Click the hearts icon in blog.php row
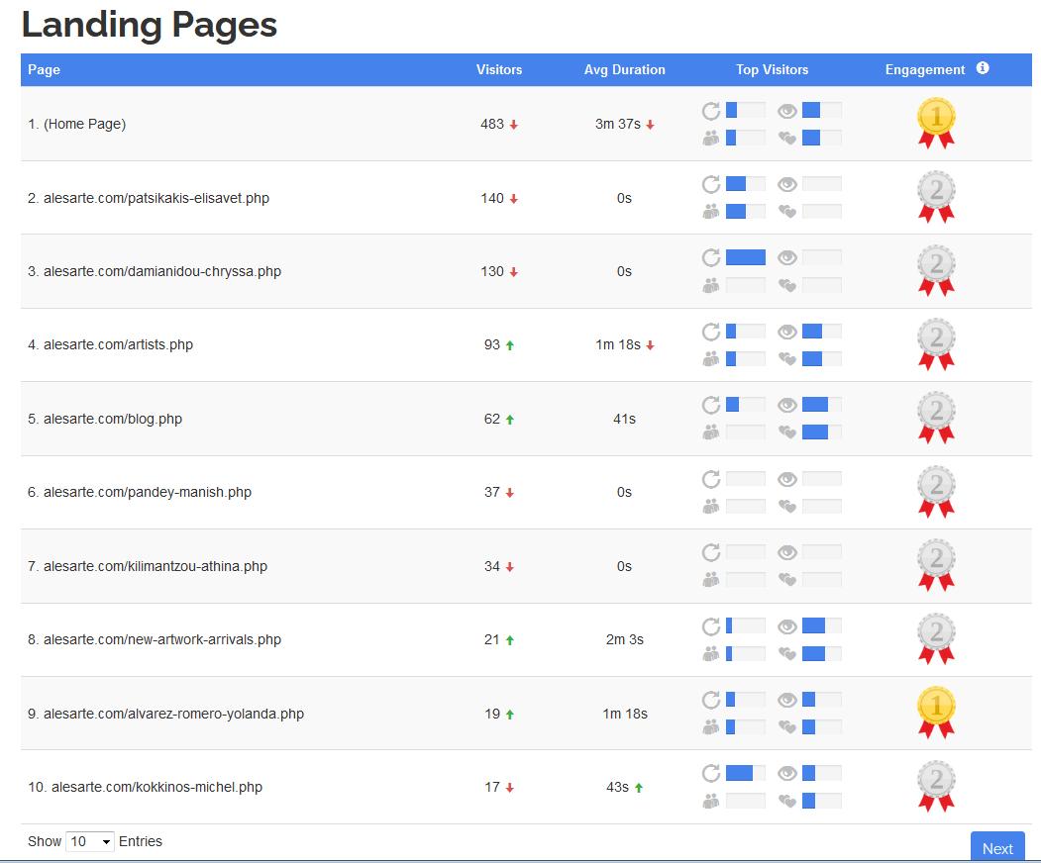This screenshot has width=1041, height=863. (787, 432)
